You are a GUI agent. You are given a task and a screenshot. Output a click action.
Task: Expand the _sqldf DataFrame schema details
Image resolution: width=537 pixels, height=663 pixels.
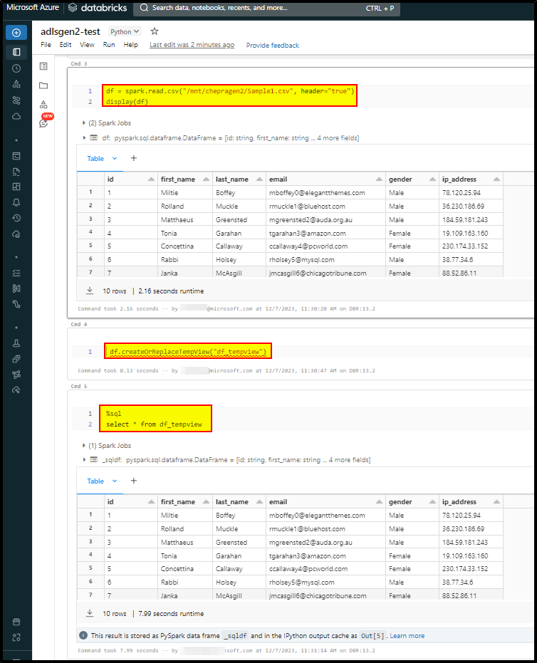[x=84, y=459]
